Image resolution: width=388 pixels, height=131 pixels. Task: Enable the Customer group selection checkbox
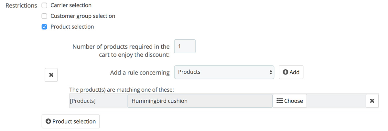[x=45, y=16]
